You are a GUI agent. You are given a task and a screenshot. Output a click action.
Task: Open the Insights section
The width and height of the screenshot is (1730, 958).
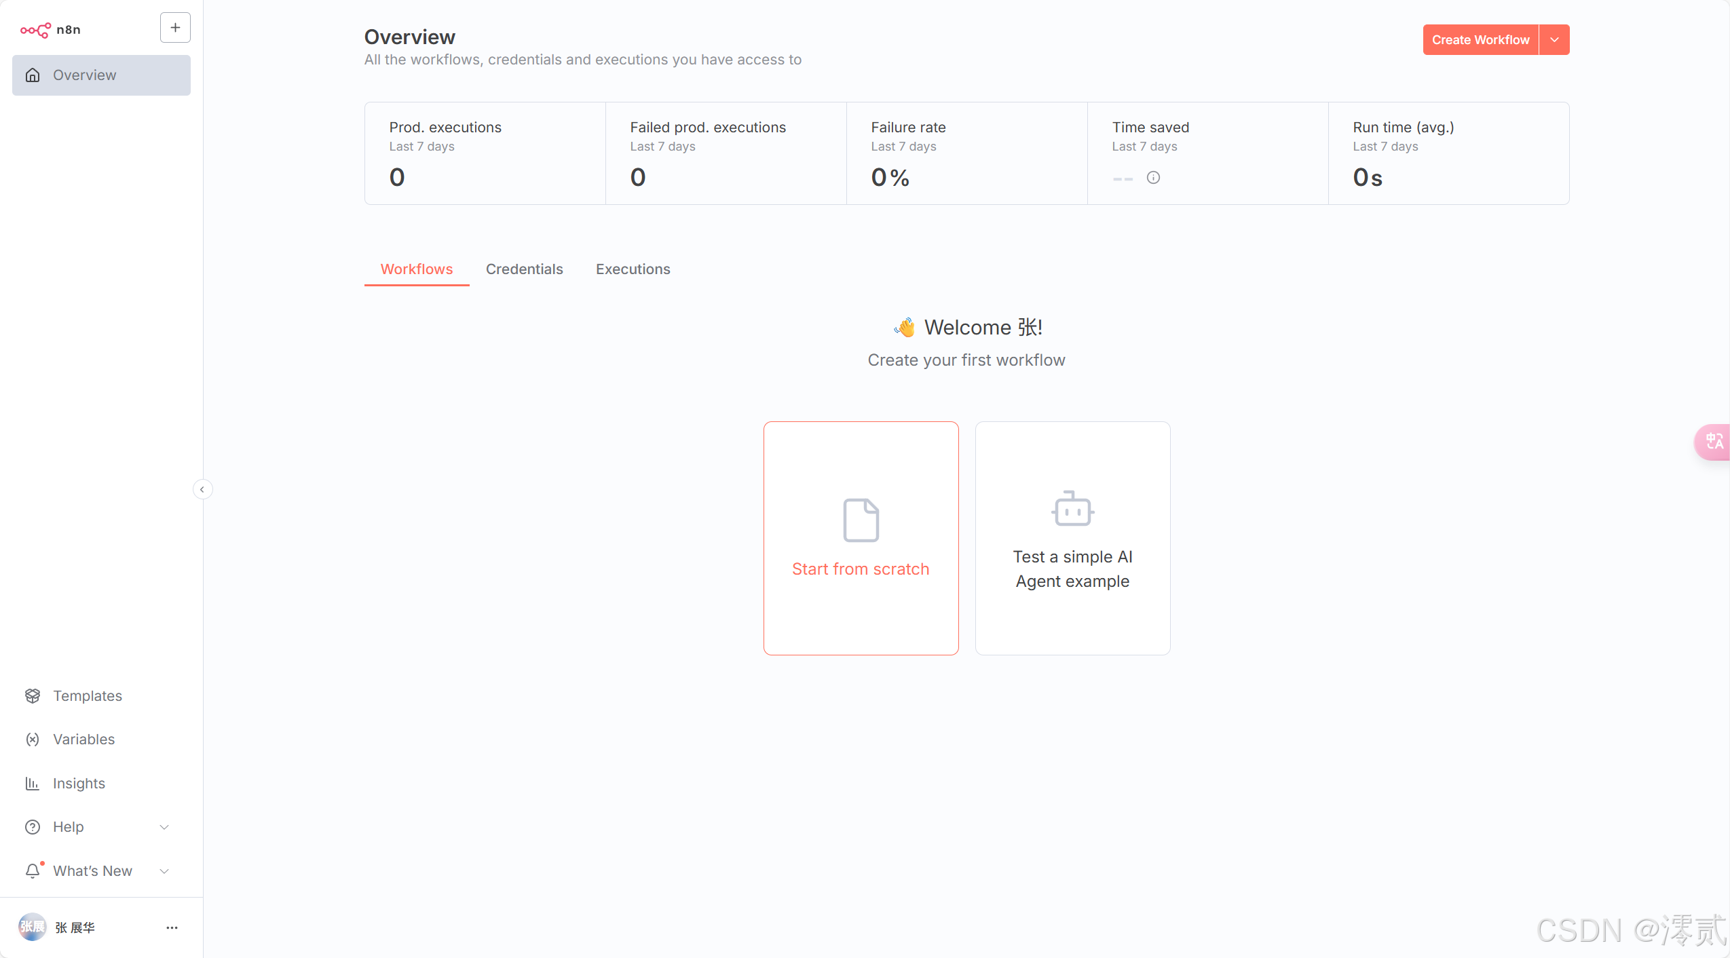[x=79, y=783]
